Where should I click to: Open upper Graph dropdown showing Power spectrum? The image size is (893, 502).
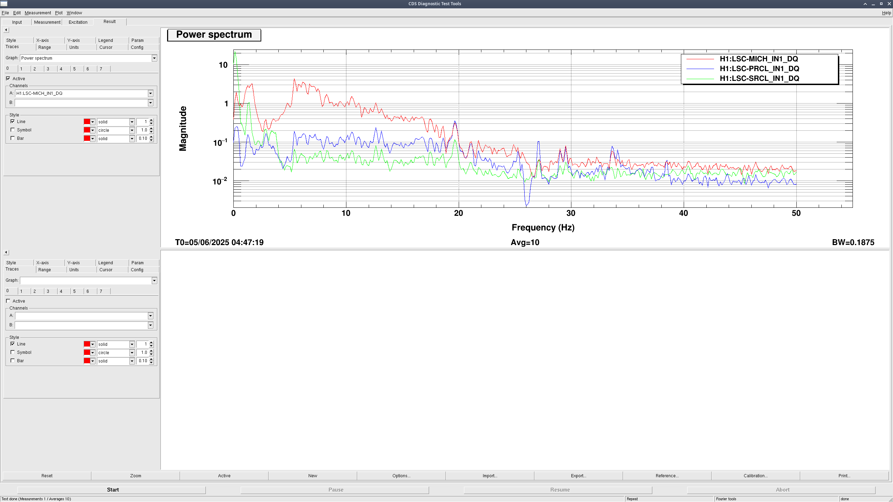click(154, 58)
